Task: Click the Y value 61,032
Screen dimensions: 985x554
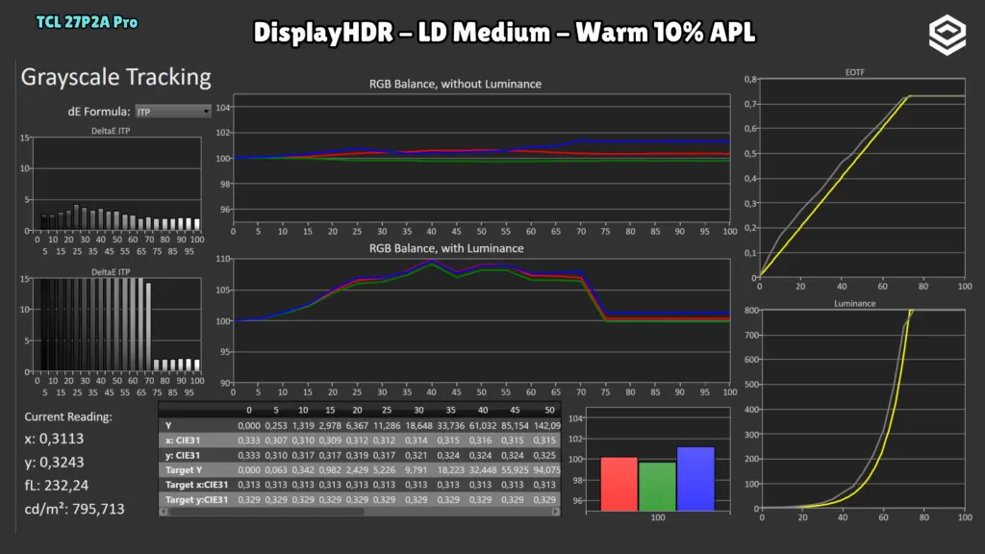Action: pos(483,425)
